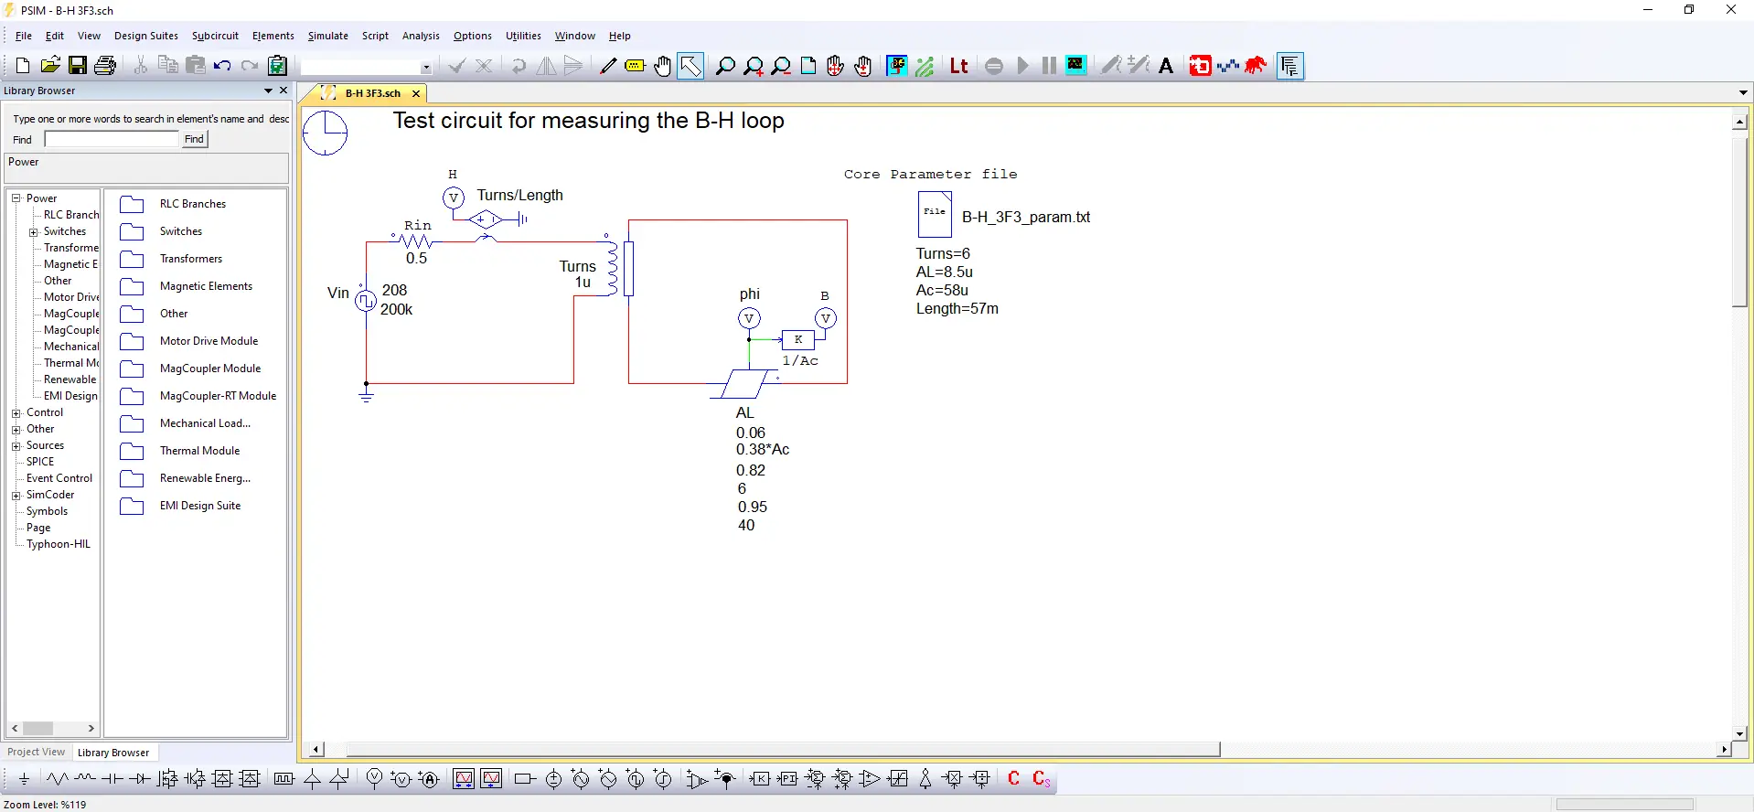Viewport: 1754px width, 812px height.
Task: Run LTspice simulation via Lt icon
Action: pos(958,66)
